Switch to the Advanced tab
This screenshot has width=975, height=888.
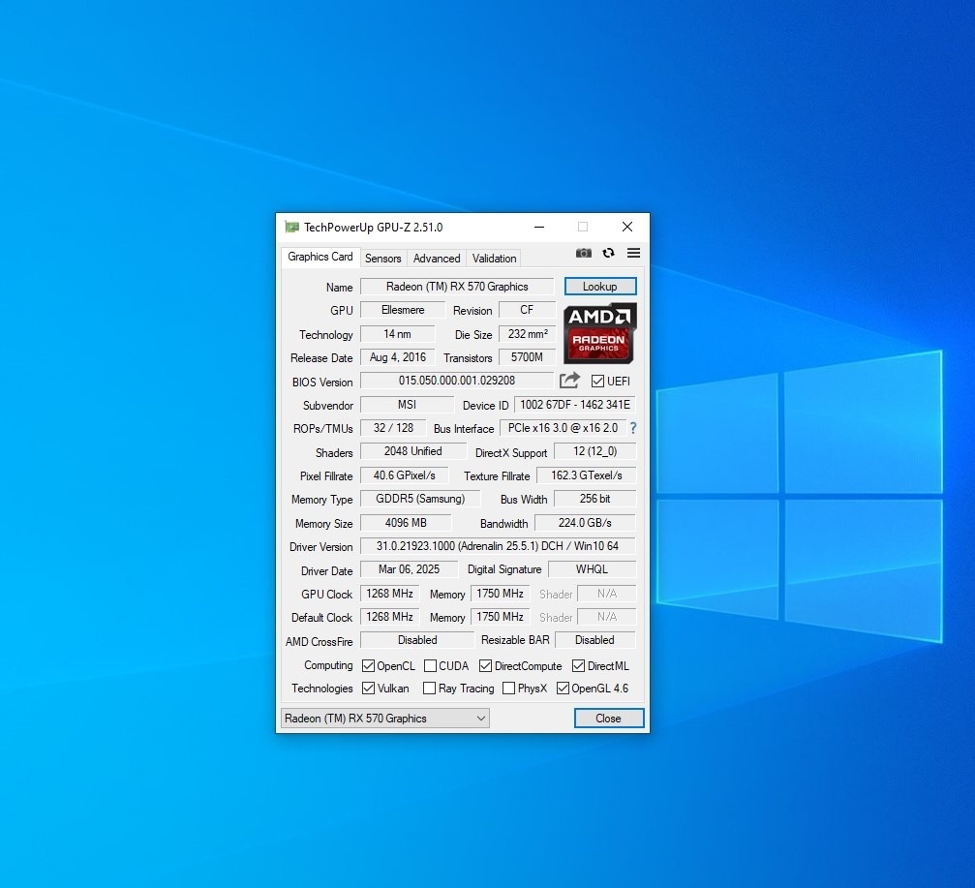pos(437,258)
